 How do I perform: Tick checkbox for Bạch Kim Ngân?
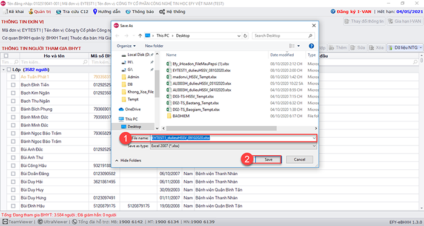(x=13, y=93)
